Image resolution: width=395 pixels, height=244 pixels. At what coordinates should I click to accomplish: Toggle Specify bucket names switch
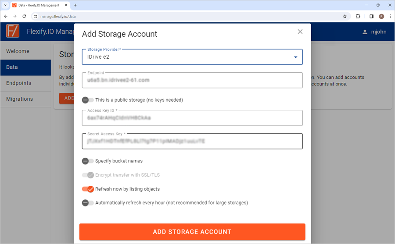click(x=88, y=161)
